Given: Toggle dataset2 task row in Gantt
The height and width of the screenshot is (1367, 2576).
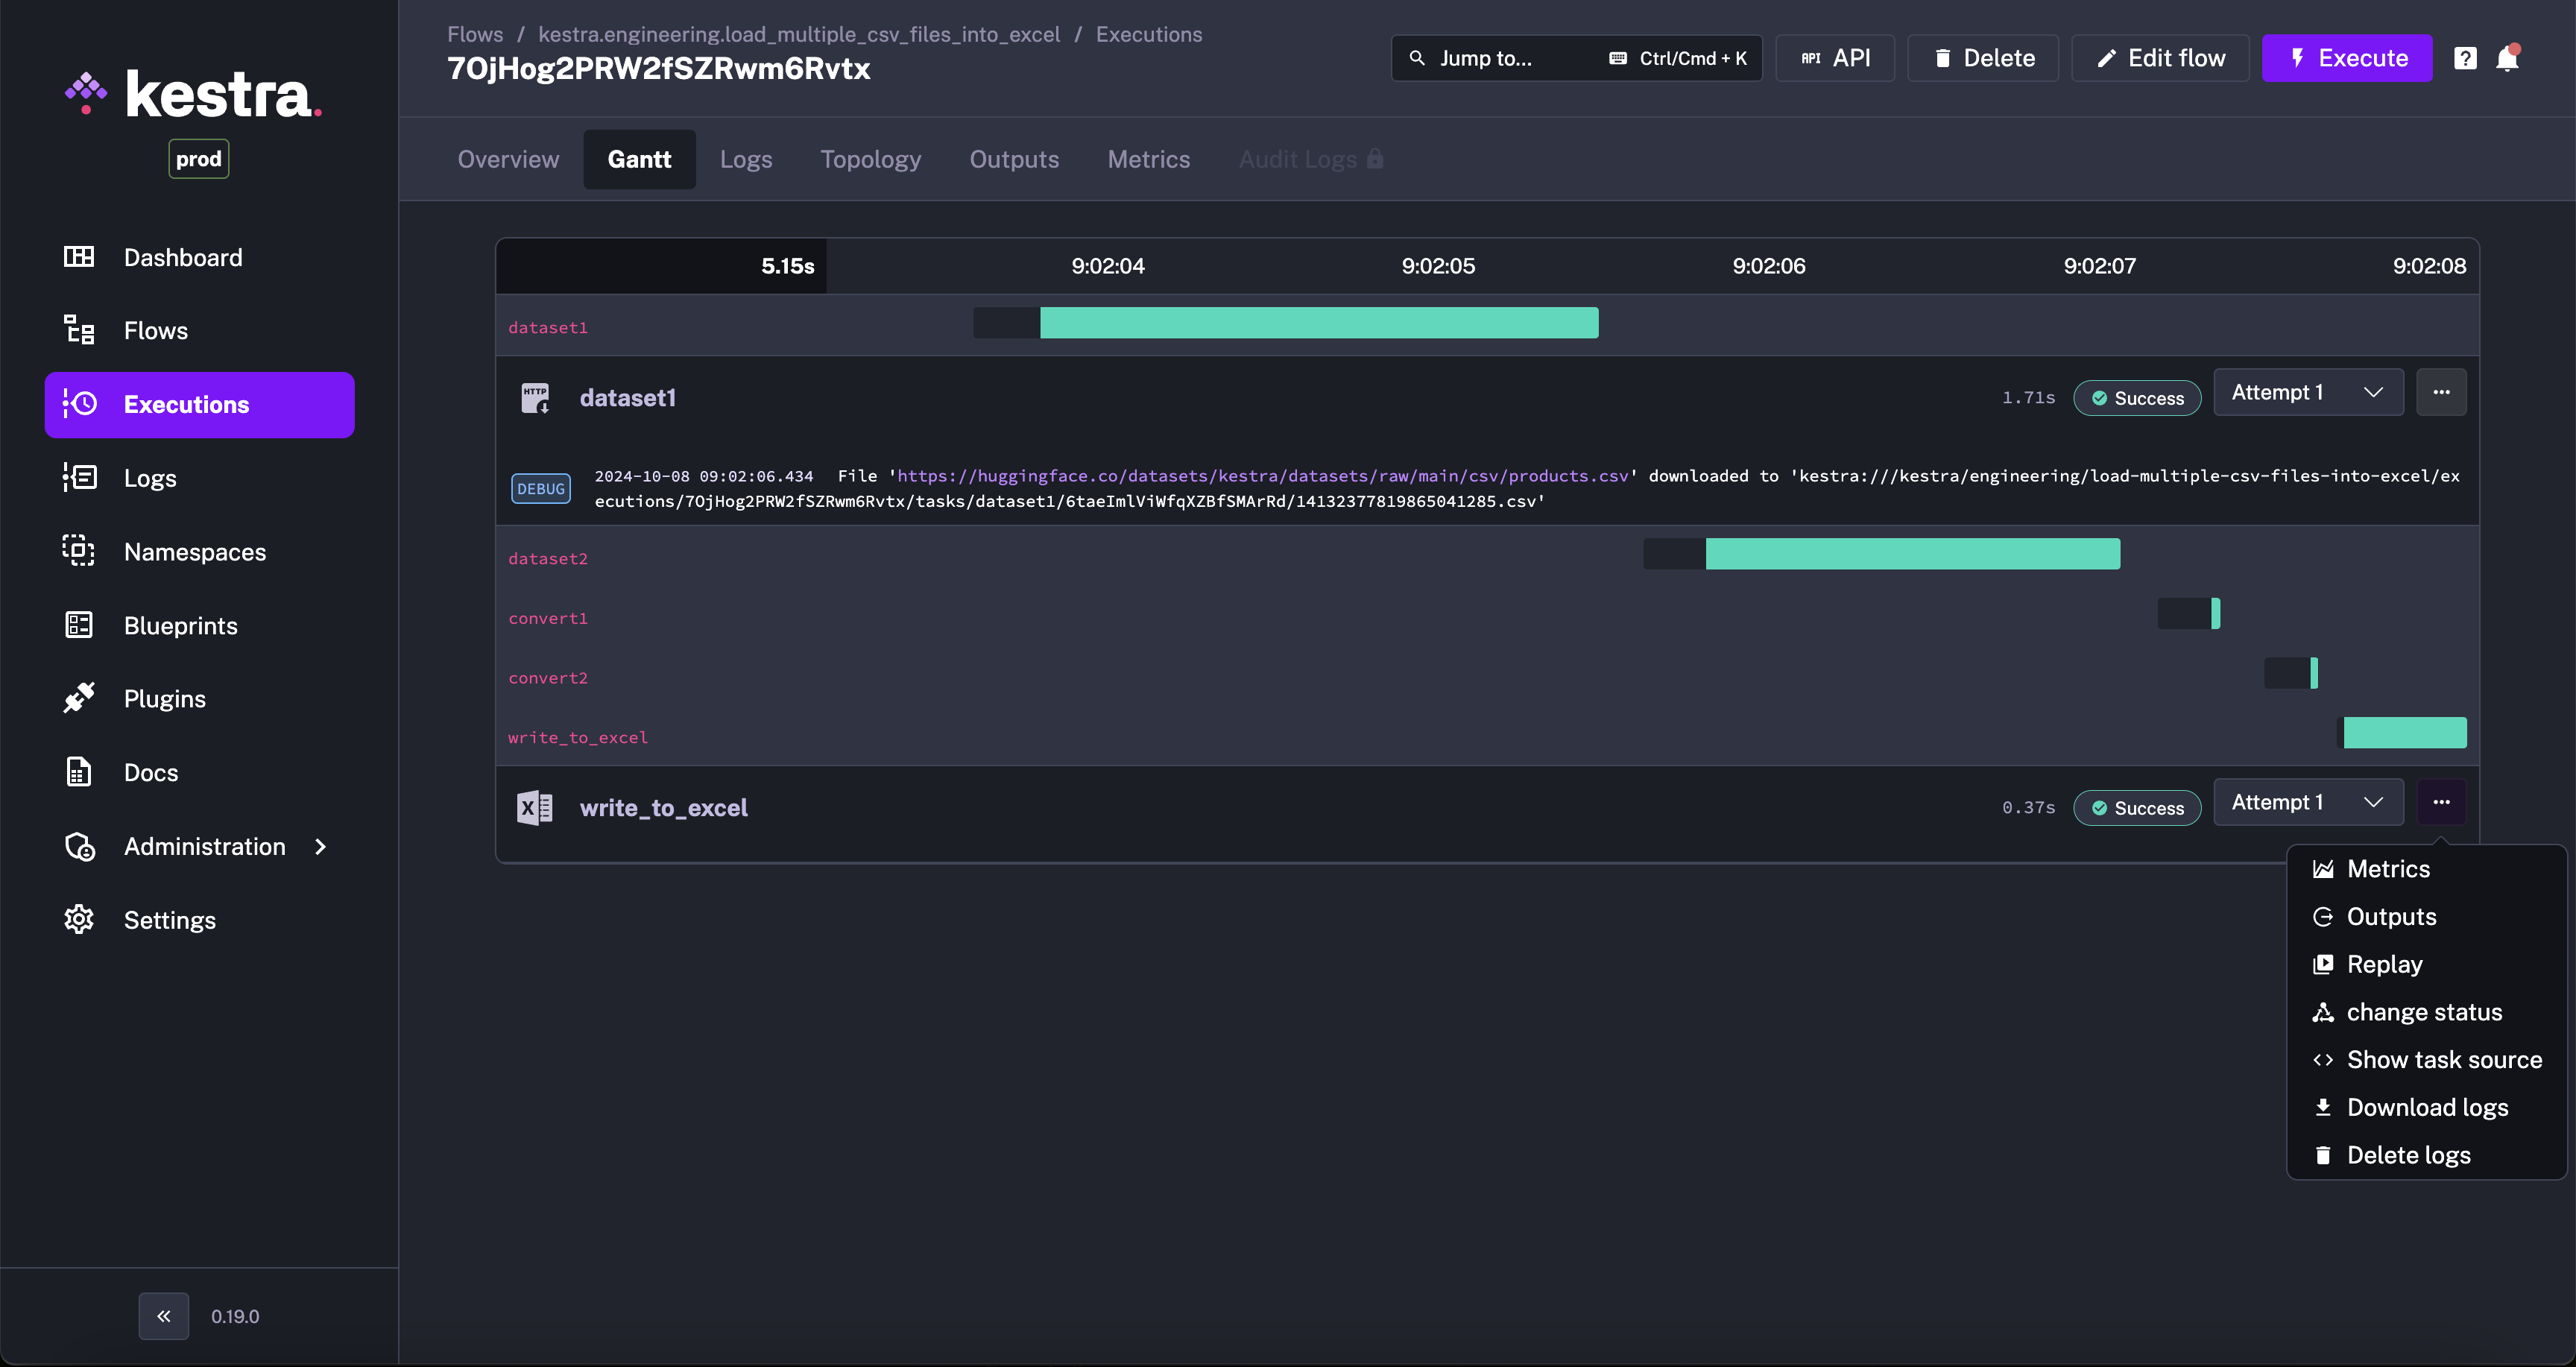Looking at the screenshot, I should point(548,558).
